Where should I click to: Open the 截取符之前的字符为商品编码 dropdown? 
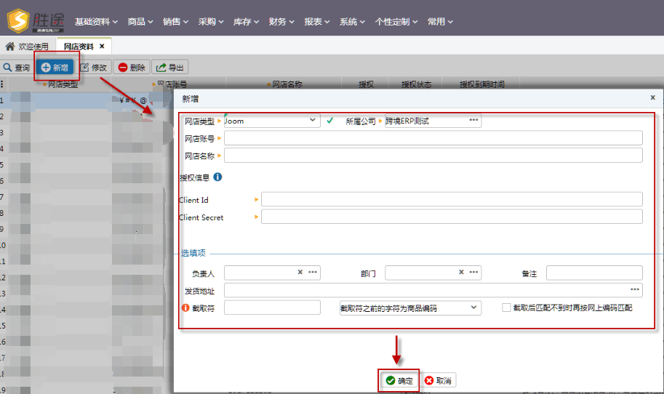point(474,307)
